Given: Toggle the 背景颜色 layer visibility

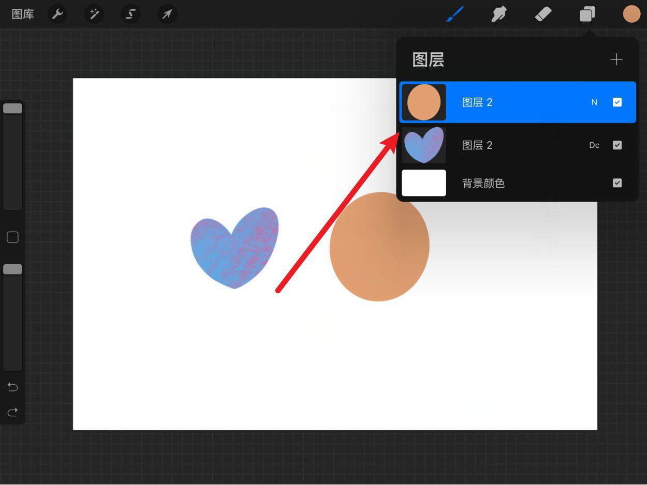Looking at the screenshot, I should (x=617, y=183).
